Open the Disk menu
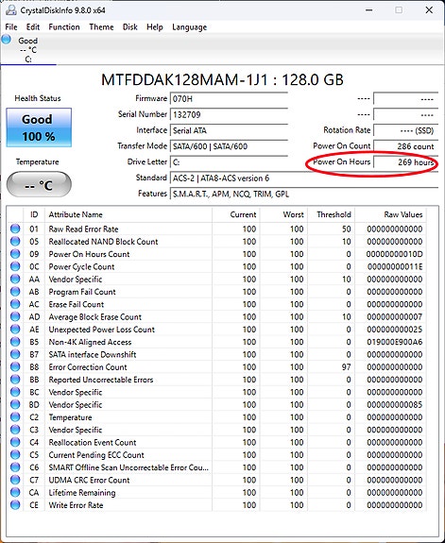Screen dimensions: 445x543 coord(130,27)
